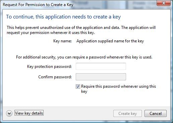Click the Cancel button

tap(156, 114)
